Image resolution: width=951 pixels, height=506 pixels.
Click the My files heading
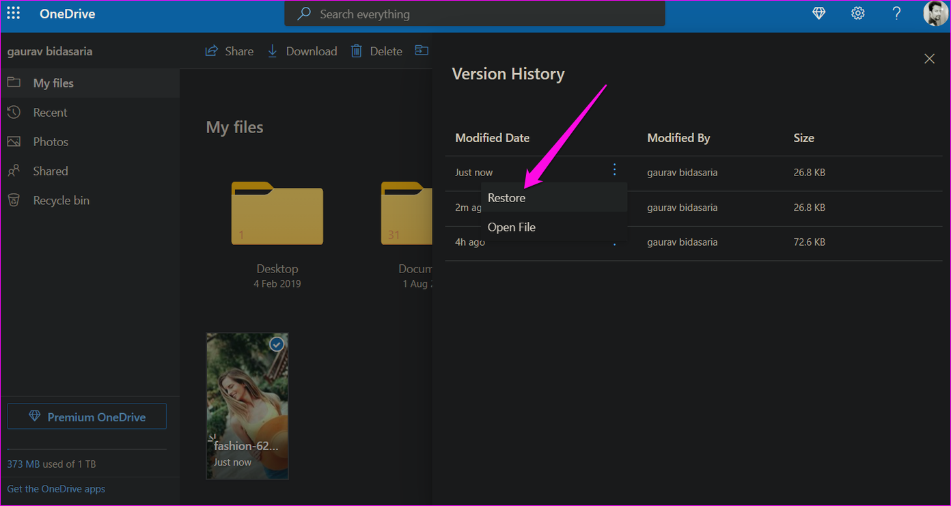(234, 127)
